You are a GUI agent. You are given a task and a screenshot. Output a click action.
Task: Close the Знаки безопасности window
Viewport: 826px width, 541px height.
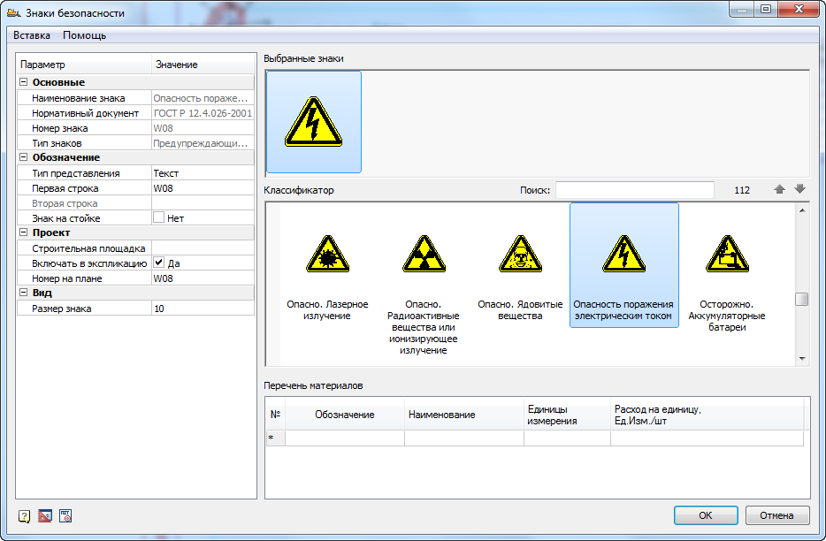coord(799,10)
